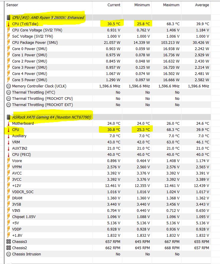The image size is (220, 264).
Task: Select the 3VCC voltage label
Action: 17,180
